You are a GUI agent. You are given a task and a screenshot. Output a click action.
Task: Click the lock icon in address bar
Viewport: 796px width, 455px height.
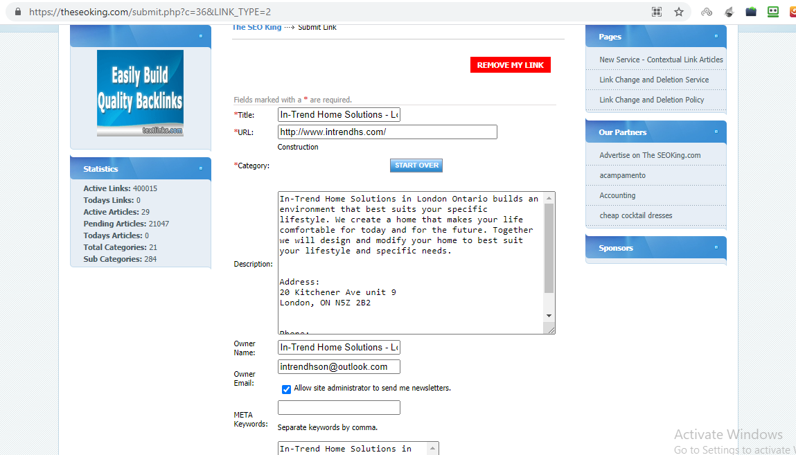tap(18, 12)
